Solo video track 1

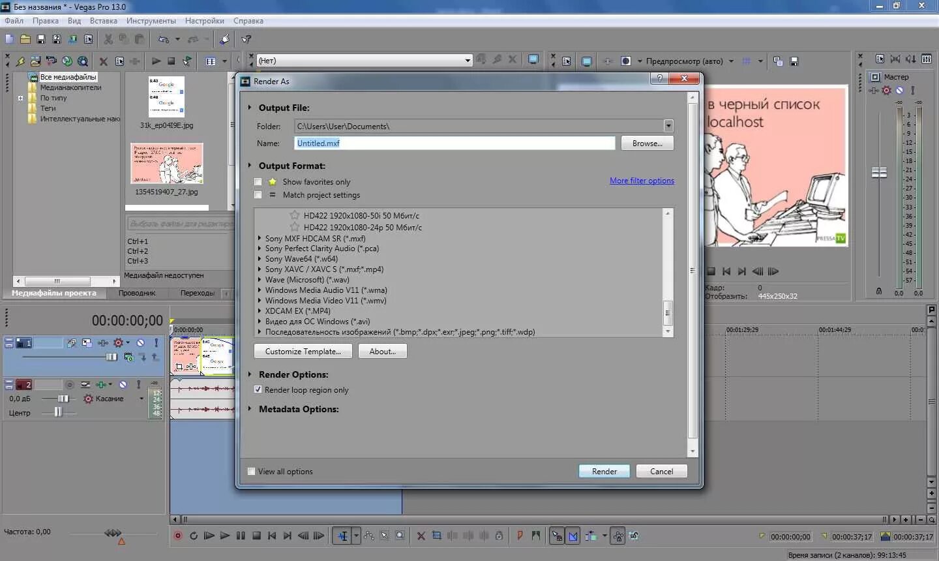[x=156, y=342]
